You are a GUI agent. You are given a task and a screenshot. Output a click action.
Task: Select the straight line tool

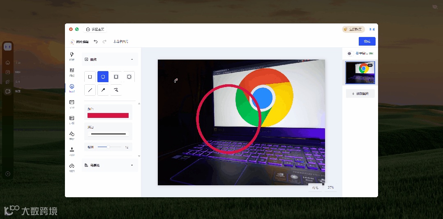tap(90, 90)
